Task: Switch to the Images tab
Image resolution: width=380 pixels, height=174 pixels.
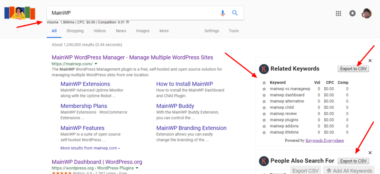Action: 143,31
